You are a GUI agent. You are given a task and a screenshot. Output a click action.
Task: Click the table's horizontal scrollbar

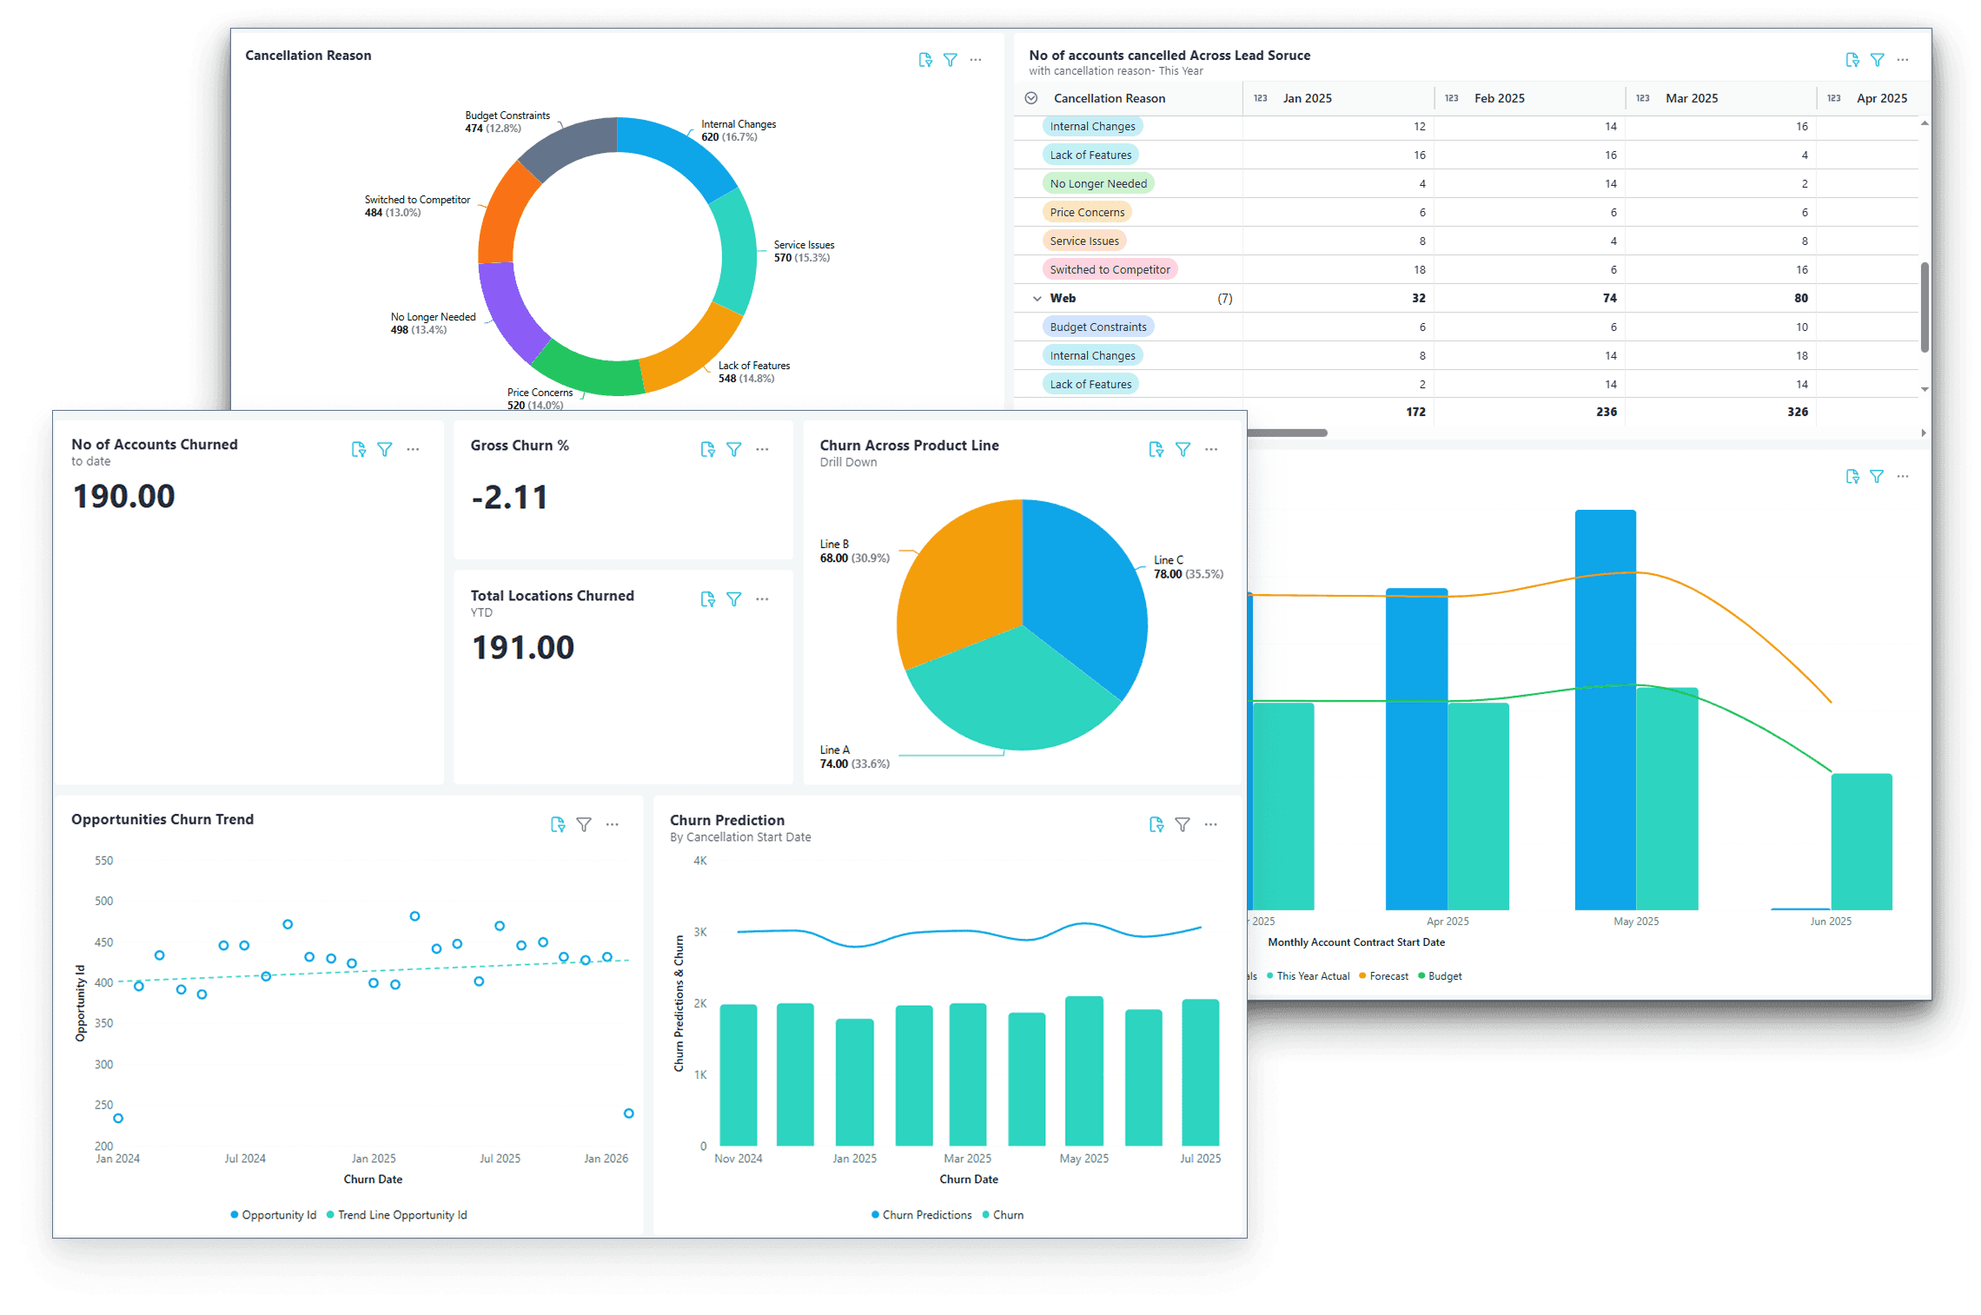pyautogui.click(x=1286, y=433)
